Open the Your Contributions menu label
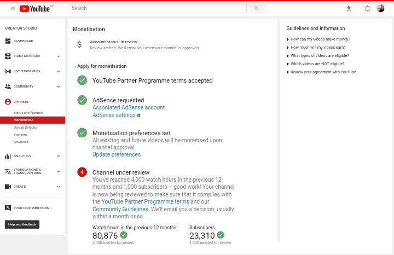 coord(31,208)
